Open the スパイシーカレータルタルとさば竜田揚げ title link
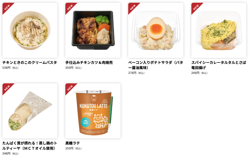 tap(219, 65)
